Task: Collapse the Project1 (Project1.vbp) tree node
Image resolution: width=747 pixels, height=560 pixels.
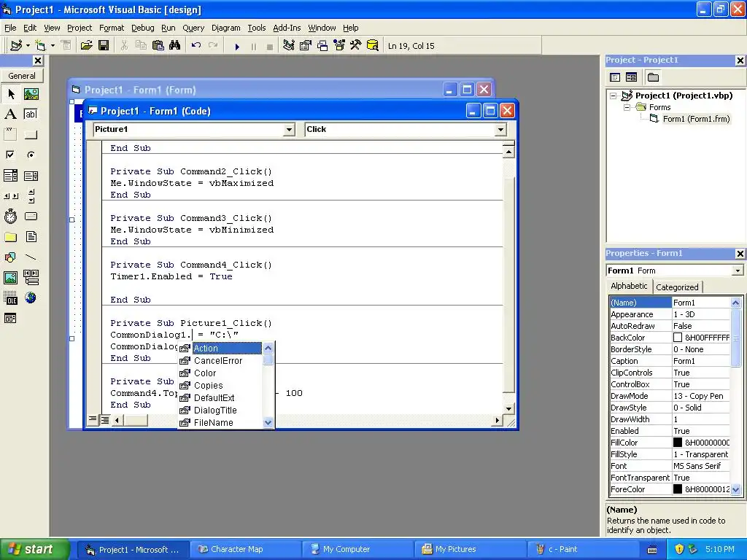Action: click(x=614, y=96)
